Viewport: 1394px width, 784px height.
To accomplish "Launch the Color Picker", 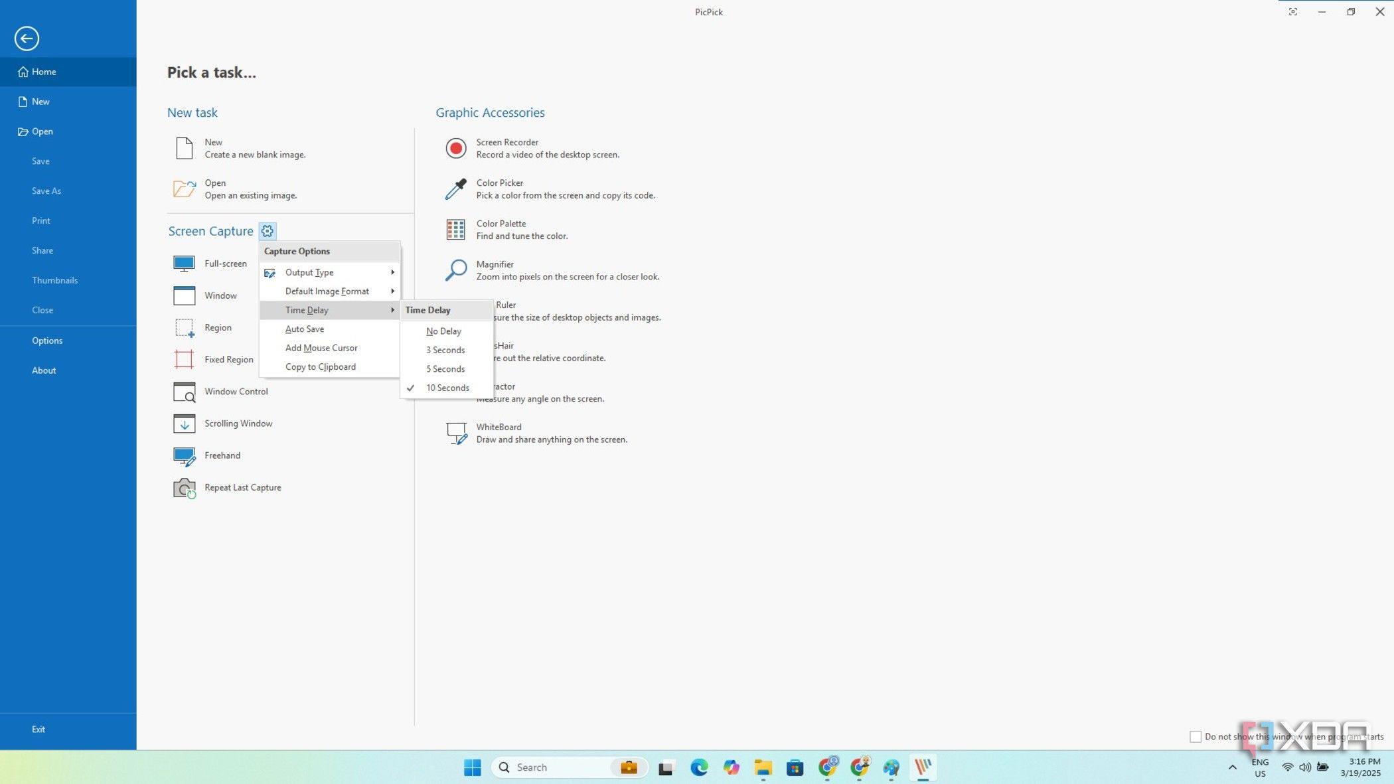I will point(499,188).
